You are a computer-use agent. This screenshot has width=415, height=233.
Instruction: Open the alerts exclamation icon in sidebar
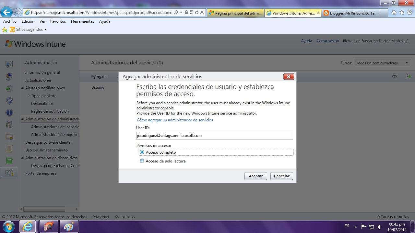(9, 113)
